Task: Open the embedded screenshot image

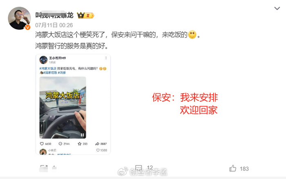Action: [x=73, y=104]
